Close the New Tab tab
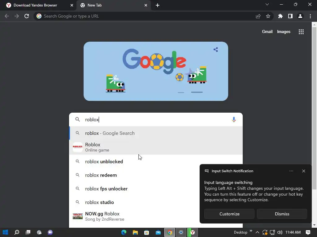The height and width of the screenshot is (237, 317). (x=146, y=5)
